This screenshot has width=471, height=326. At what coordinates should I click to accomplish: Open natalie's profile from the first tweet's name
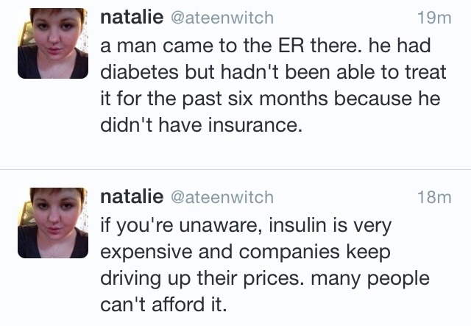click(x=130, y=18)
